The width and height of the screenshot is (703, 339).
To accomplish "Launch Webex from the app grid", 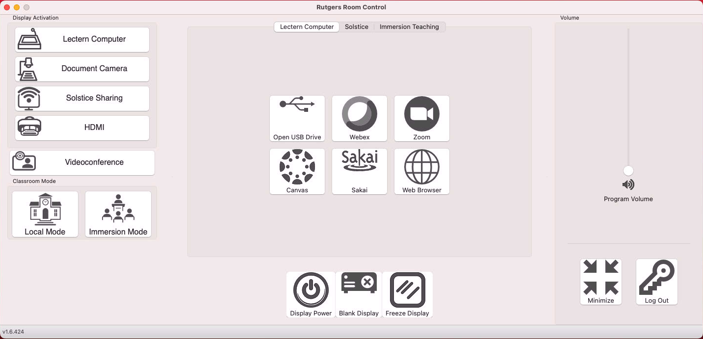I will [359, 118].
